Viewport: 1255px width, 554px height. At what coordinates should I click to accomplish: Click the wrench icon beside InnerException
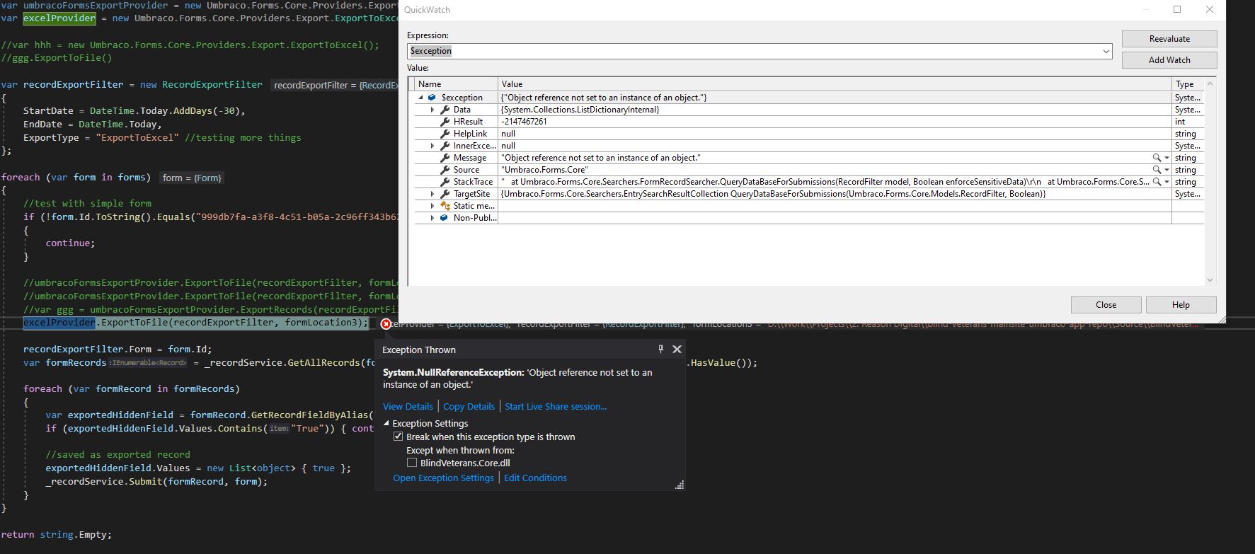445,146
